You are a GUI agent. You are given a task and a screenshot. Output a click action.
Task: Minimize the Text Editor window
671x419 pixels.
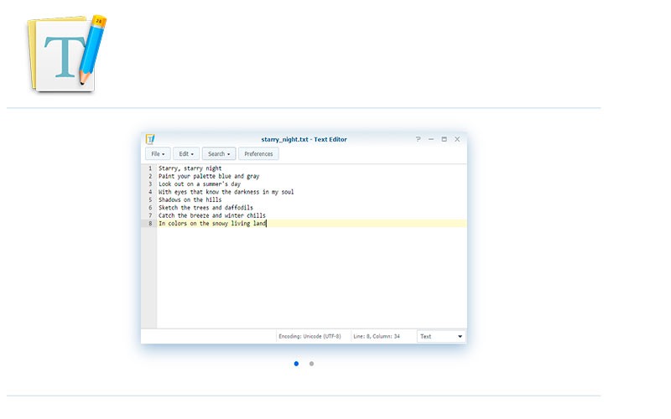431,139
